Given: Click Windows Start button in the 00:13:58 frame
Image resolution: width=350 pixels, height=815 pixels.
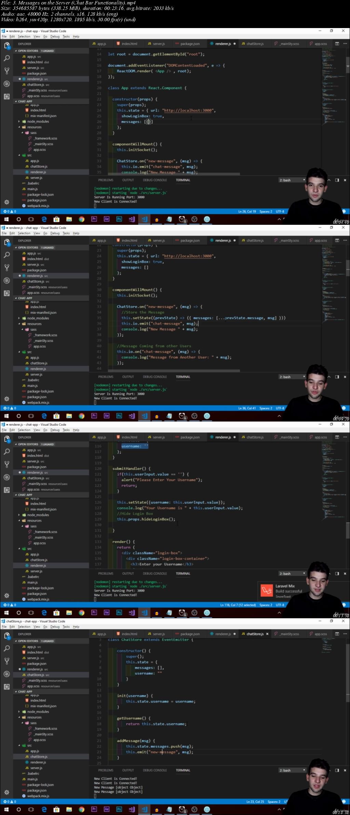Looking at the screenshot, I should [6, 613].
